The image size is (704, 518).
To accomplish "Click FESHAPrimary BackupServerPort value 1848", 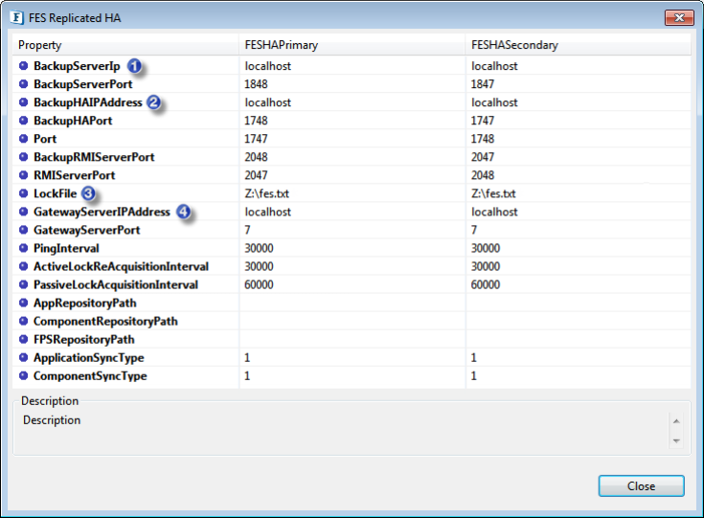I will click(x=256, y=84).
